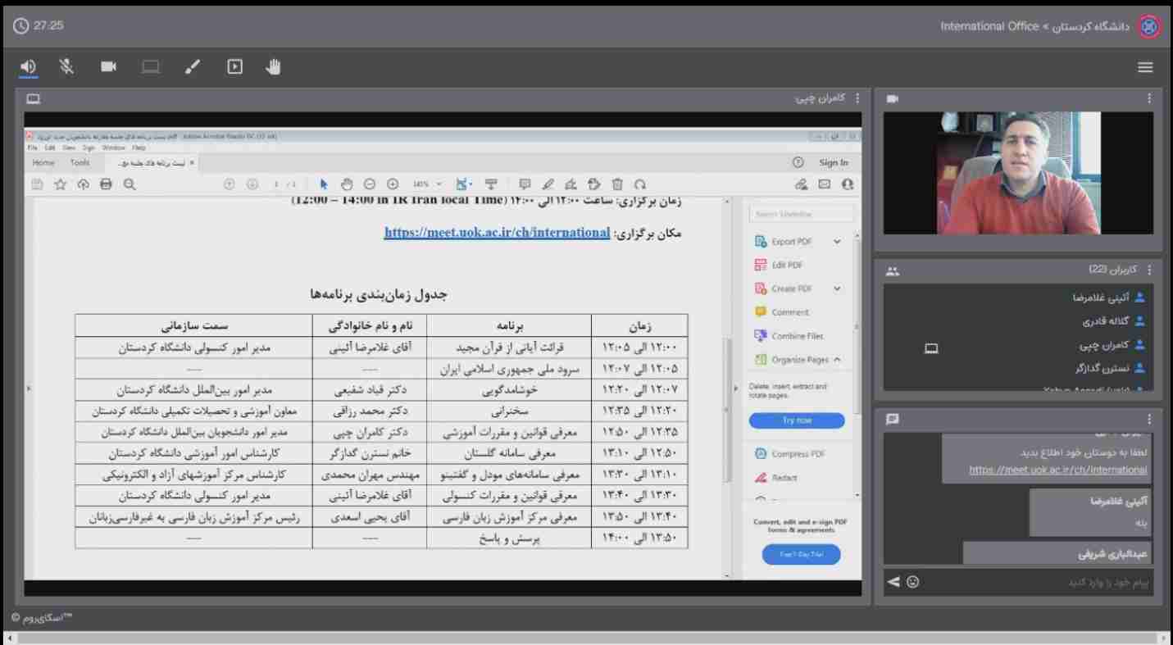Click the Skyroom logo in top-right corner
This screenshot has width=1173, height=645.
click(x=1149, y=26)
